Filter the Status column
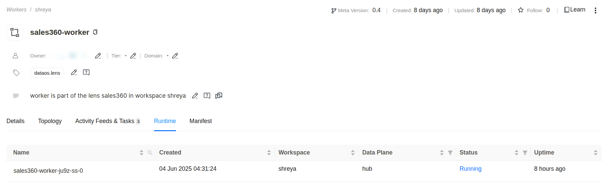The height and width of the screenshot is (189, 606). (525, 153)
